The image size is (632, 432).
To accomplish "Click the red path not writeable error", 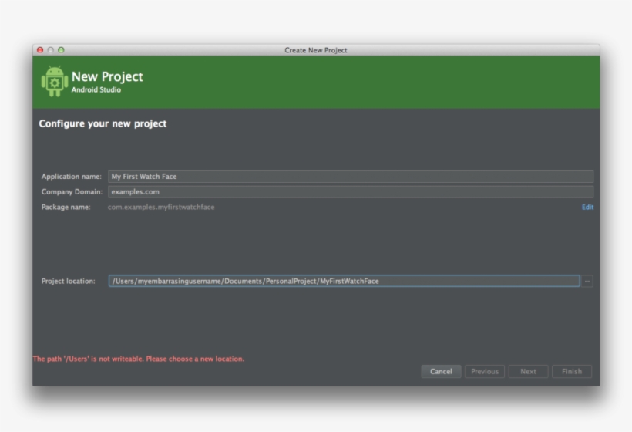I will pos(139,359).
